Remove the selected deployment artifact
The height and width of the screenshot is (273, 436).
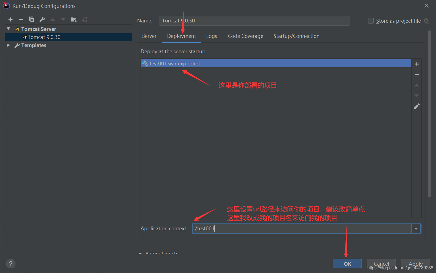(x=417, y=75)
